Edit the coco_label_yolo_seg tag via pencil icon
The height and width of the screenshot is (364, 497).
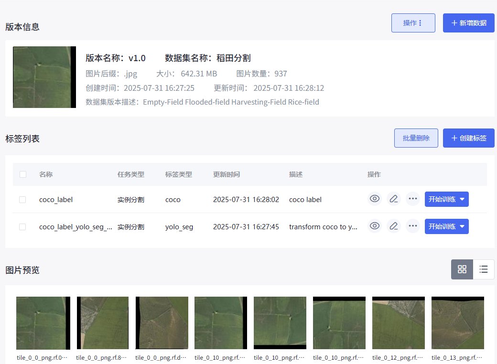point(394,226)
